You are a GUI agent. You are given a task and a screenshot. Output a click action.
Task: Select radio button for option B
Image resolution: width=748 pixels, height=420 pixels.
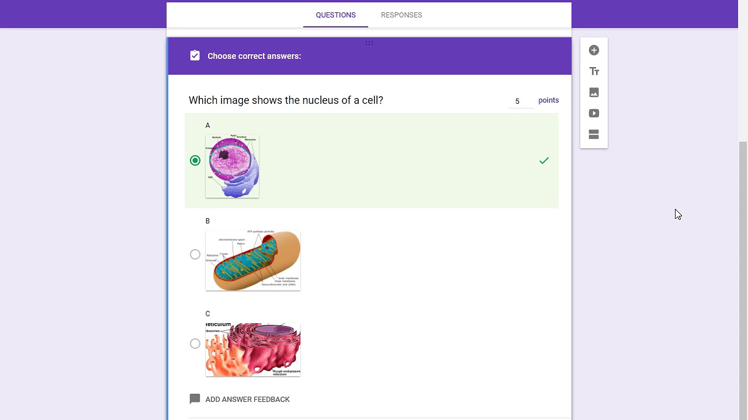tap(195, 254)
